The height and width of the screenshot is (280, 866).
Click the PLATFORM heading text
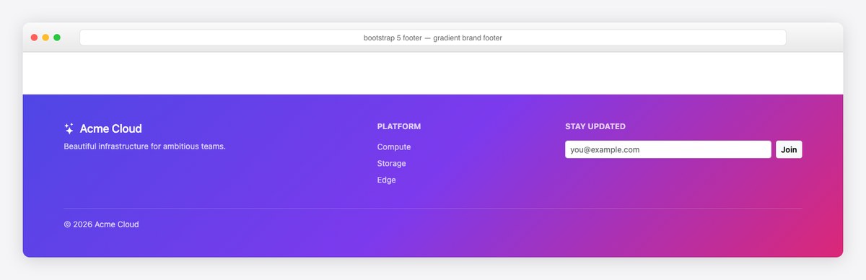coord(399,126)
